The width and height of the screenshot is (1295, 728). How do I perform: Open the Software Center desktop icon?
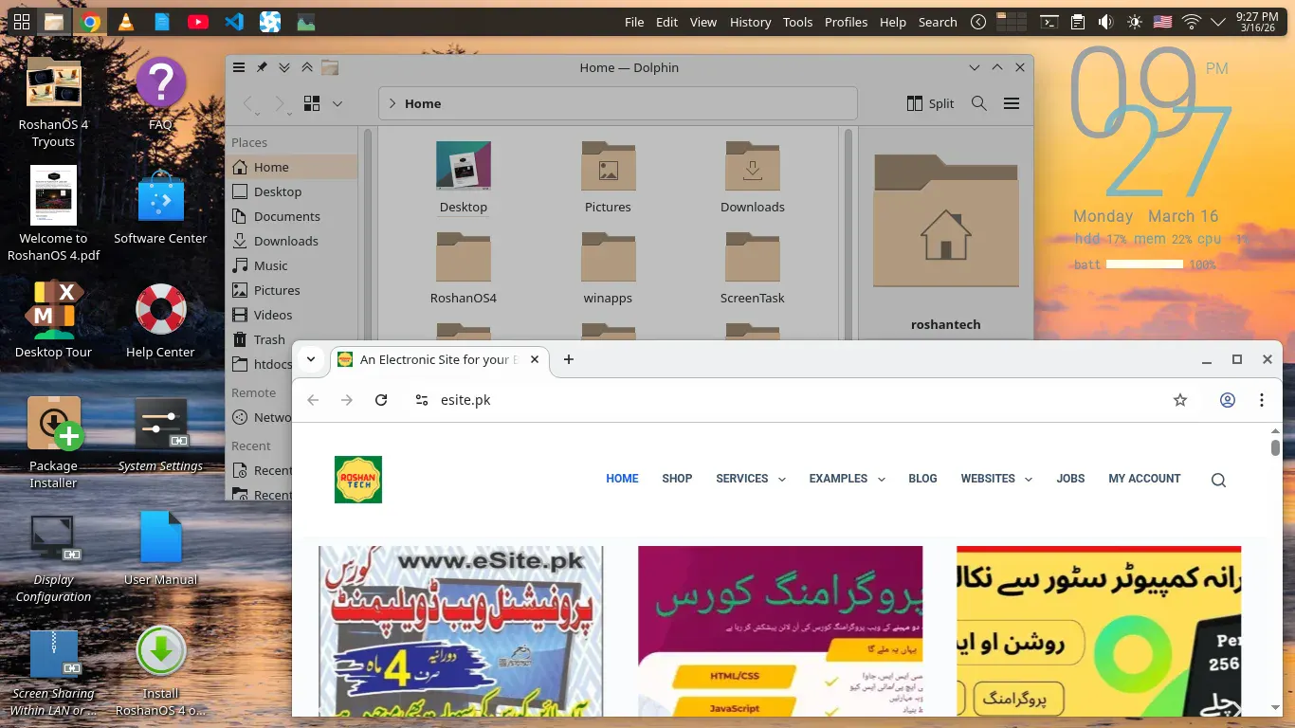(160, 208)
